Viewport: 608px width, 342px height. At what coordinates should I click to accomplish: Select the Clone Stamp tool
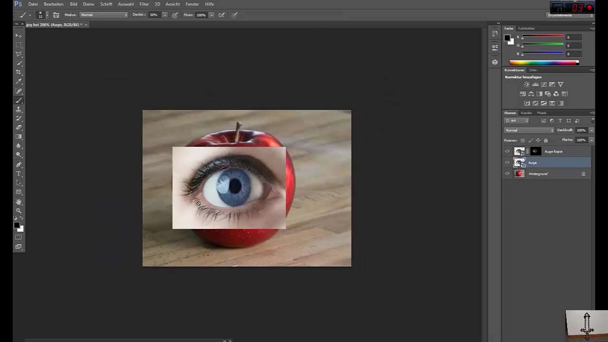pyautogui.click(x=19, y=109)
